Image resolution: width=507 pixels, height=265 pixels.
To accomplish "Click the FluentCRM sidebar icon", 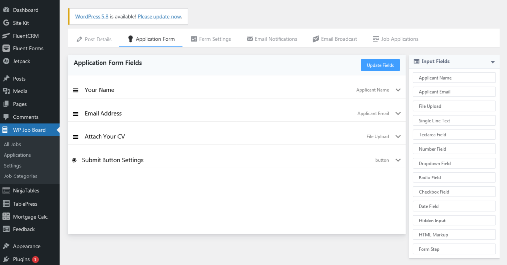I will tap(6, 36).
